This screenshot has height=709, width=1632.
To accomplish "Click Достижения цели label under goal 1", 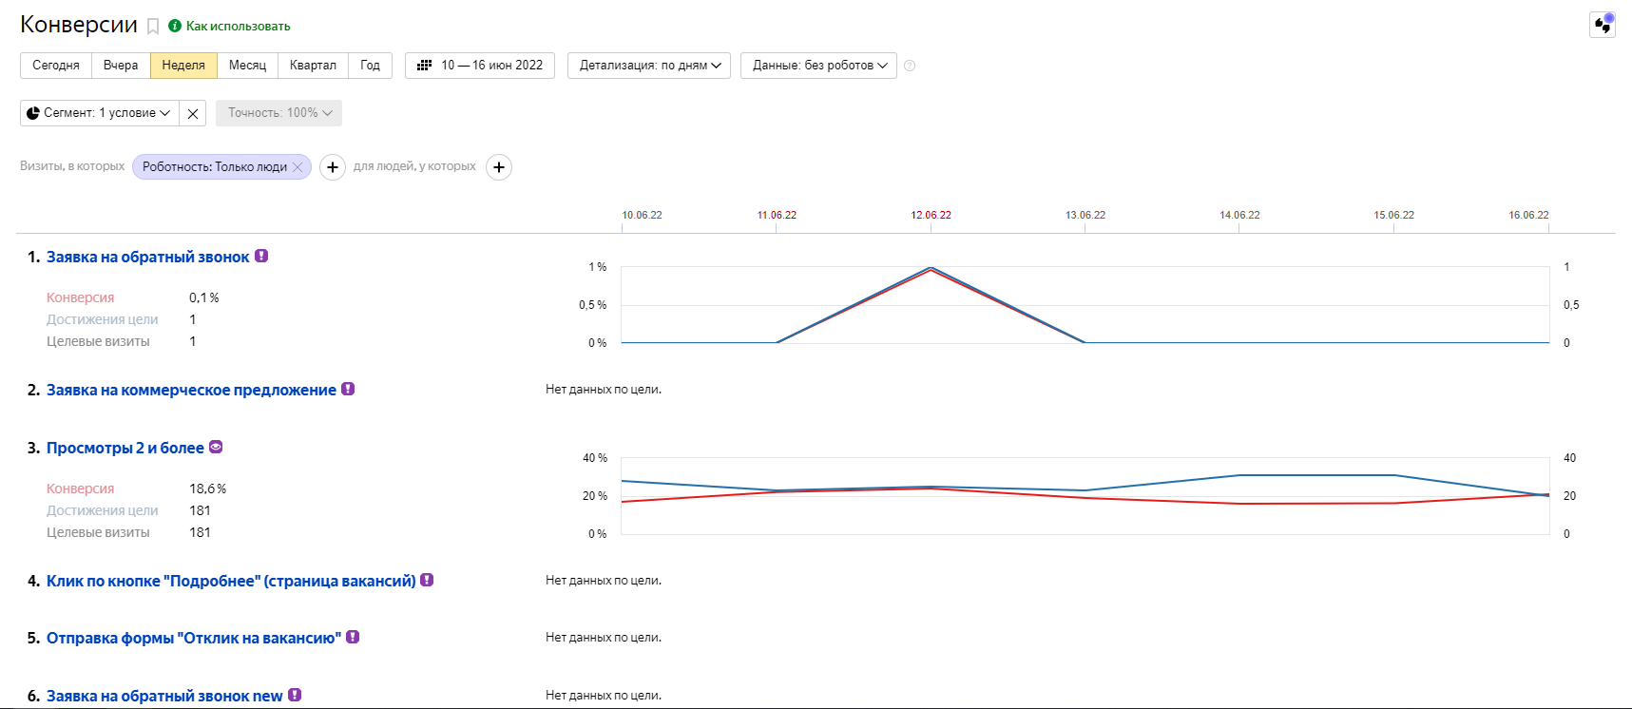I will coord(102,319).
